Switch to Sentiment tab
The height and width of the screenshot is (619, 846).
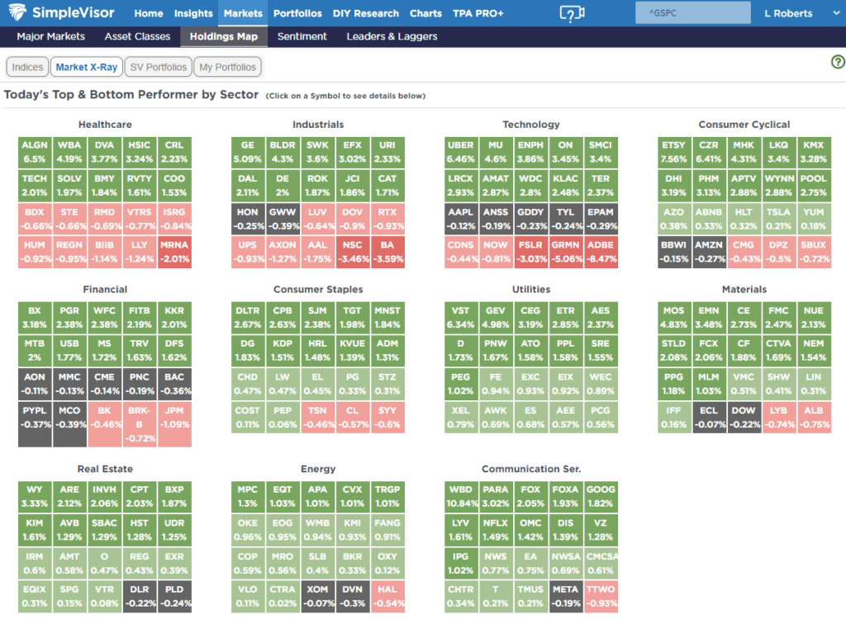(302, 36)
